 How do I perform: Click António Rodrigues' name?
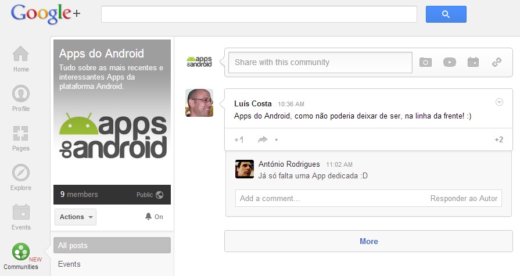pos(289,164)
